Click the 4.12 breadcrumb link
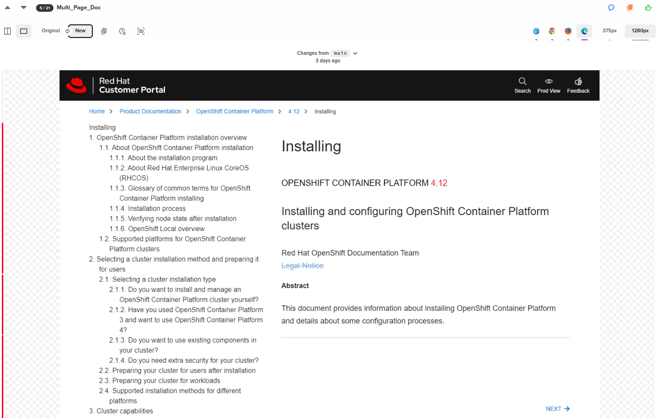This screenshot has height=418, width=660. pos(294,112)
